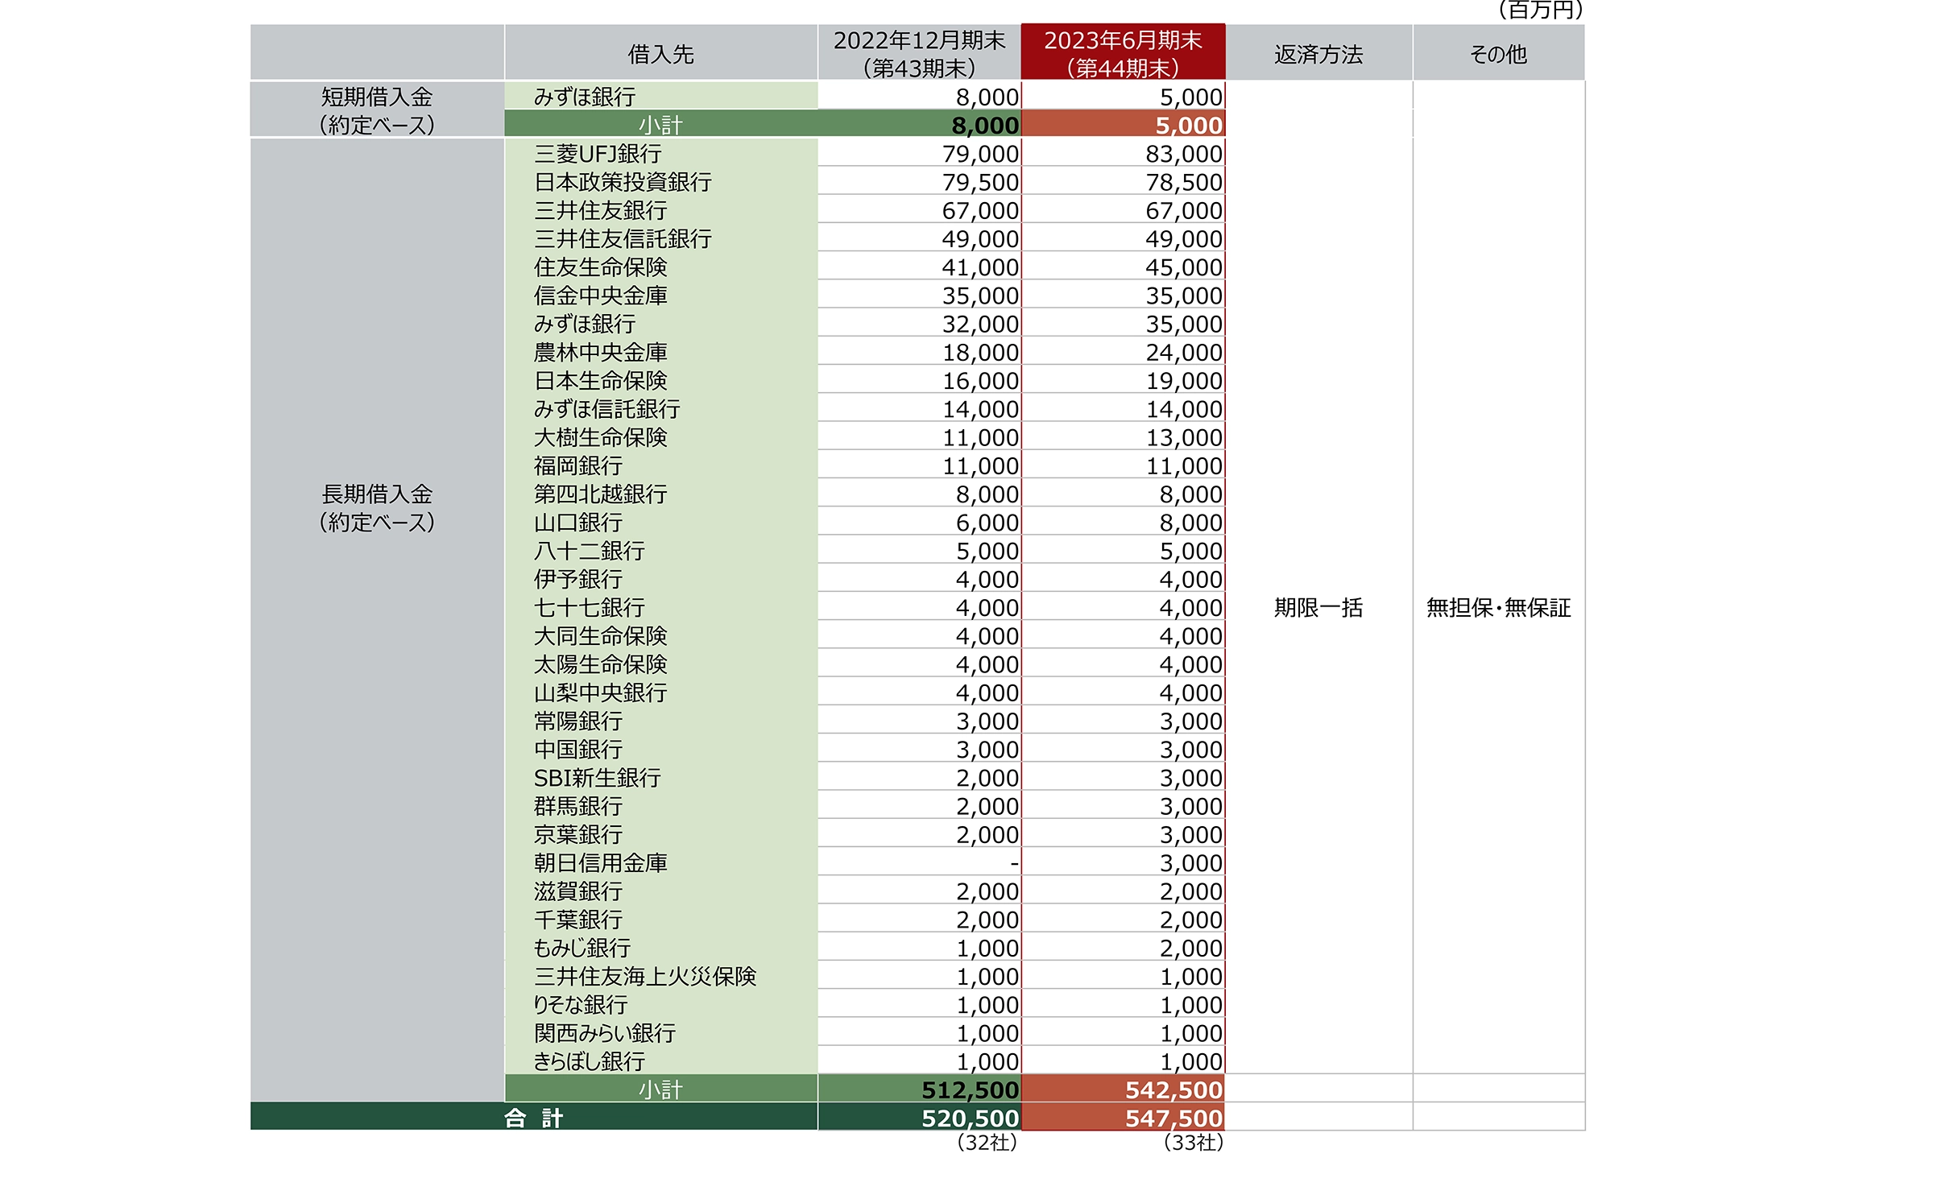Select the 大同生命保険 lender name
This screenshot has width=1933, height=1203.
pos(600,636)
